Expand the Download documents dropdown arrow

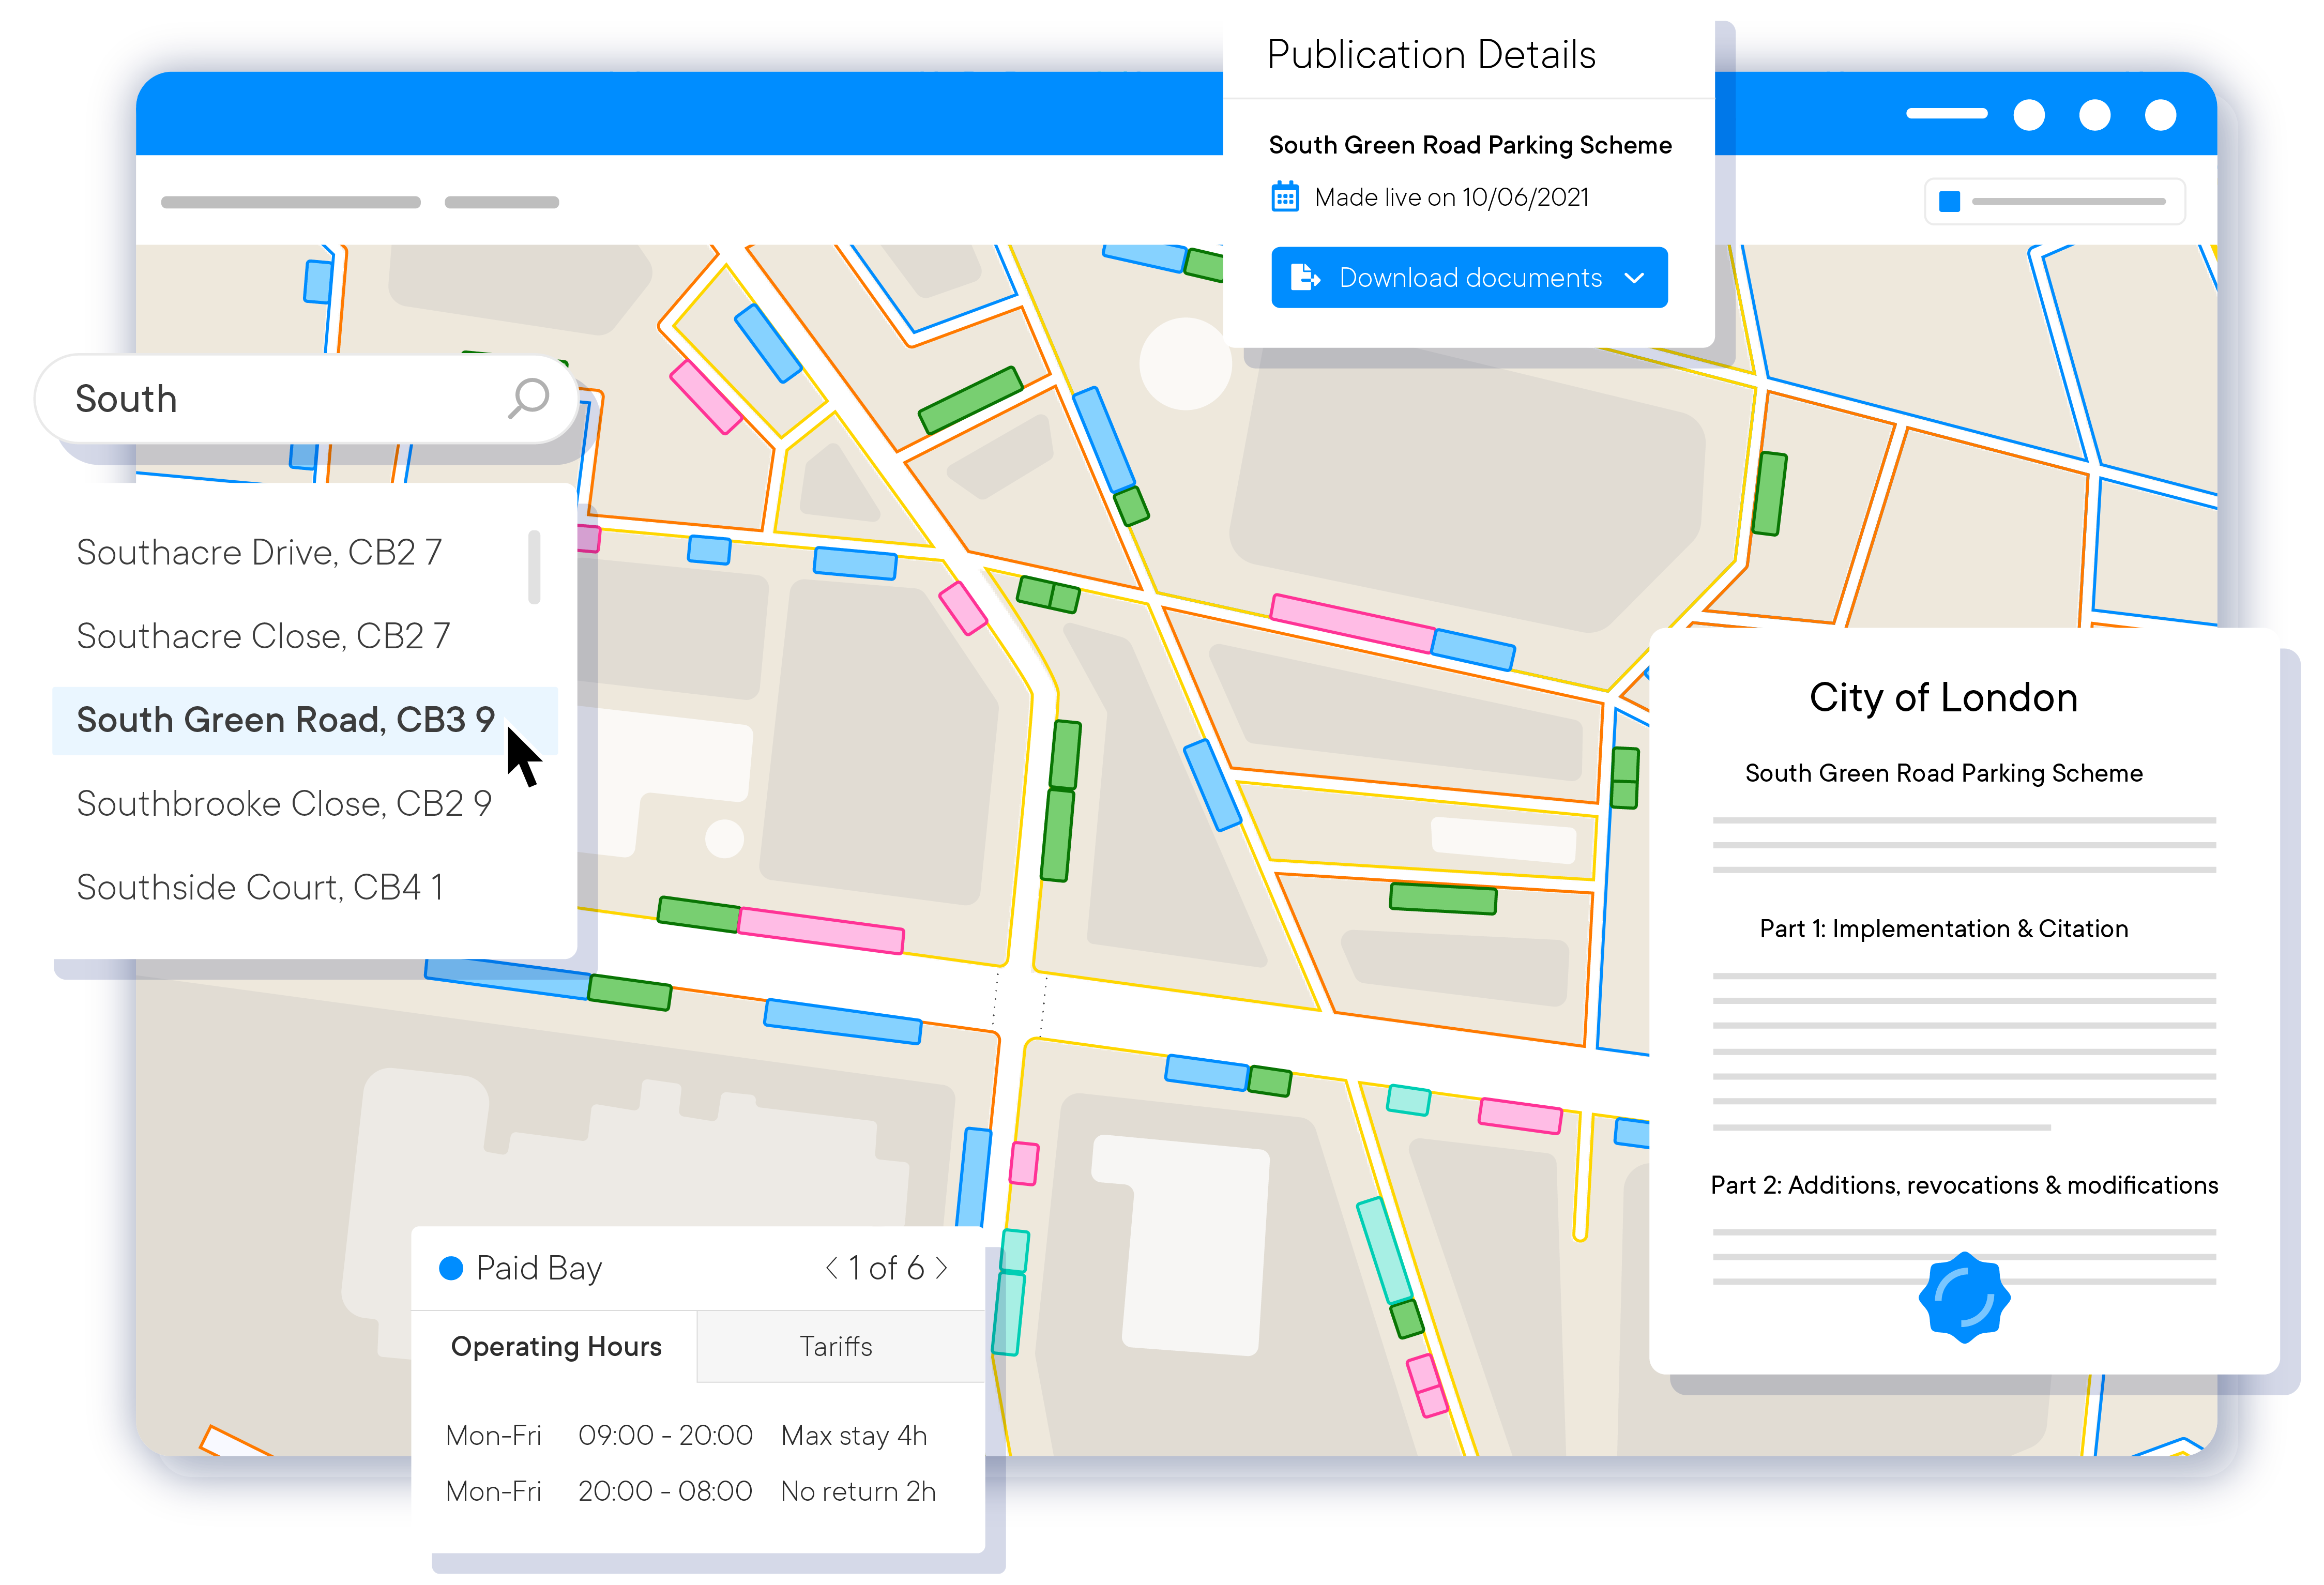click(x=1634, y=278)
